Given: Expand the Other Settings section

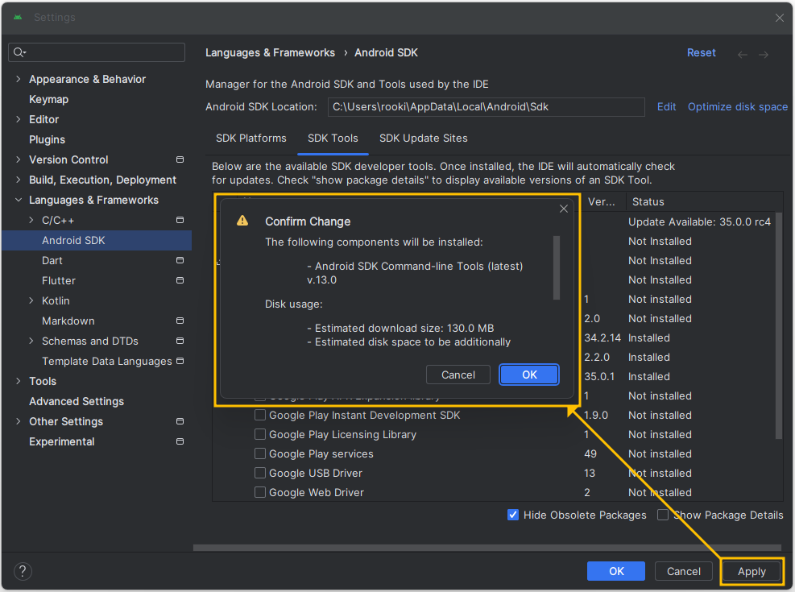Looking at the screenshot, I should point(19,421).
